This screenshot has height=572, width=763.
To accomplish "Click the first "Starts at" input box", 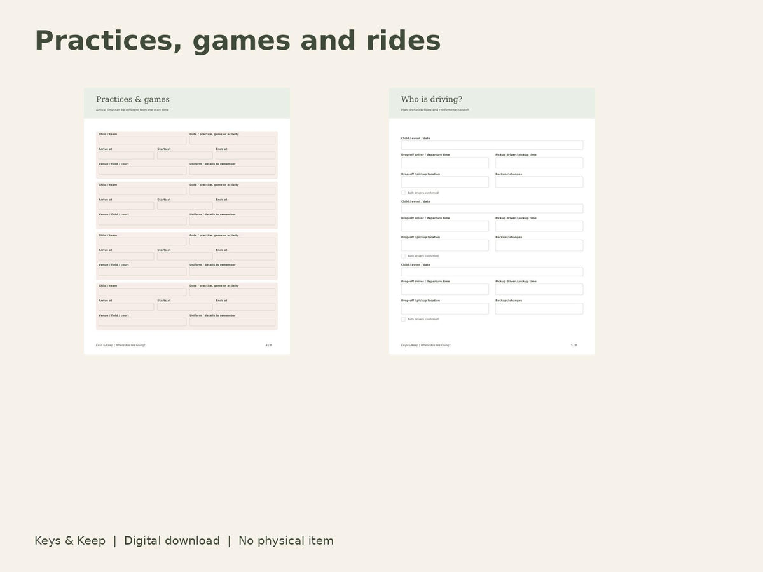I will click(x=185, y=155).
